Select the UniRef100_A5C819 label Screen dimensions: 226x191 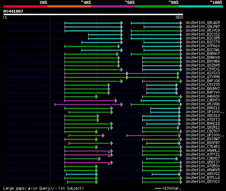(x=203, y=116)
